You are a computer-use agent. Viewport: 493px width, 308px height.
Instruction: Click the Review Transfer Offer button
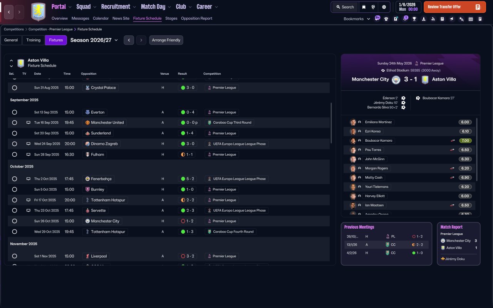455,7
